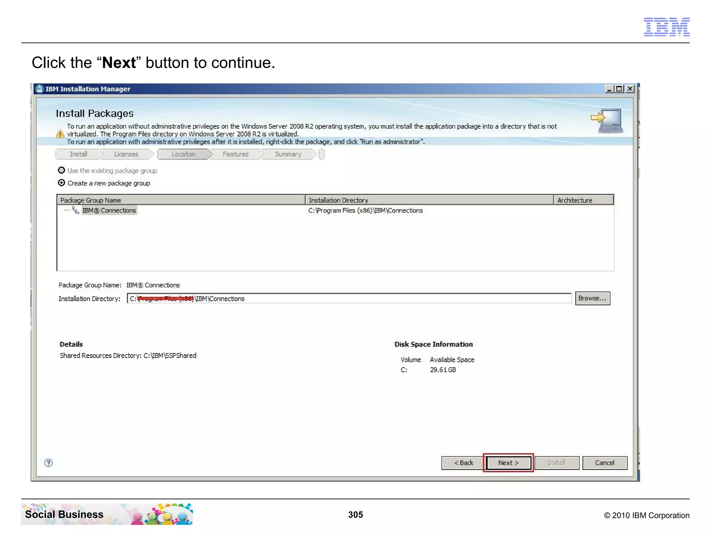The width and height of the screenshot is (711, 533).
Task: Click the 'Available Space' column label
Action: pyautogui.click(x=452, y=359)
